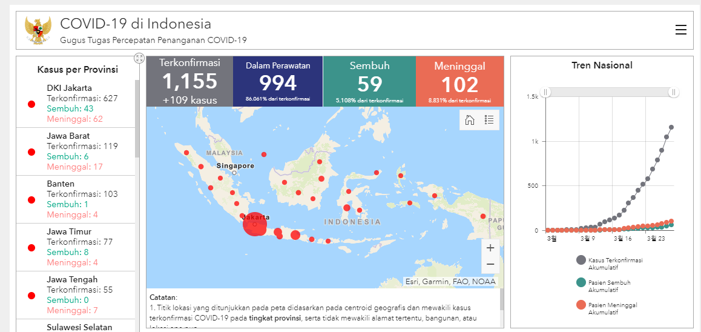
Task: Click the Meninggal 102 indicator card
Action: [x=459, y=81]
